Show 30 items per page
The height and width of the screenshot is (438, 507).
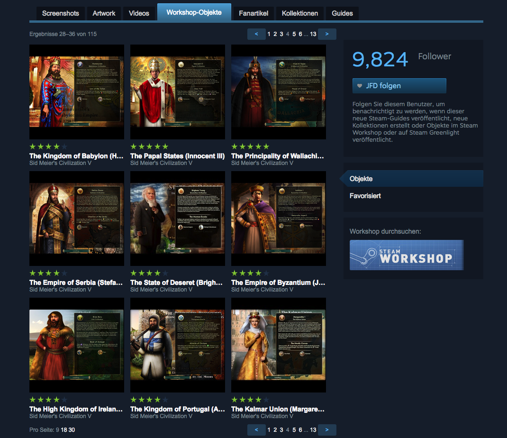point(72,430)
